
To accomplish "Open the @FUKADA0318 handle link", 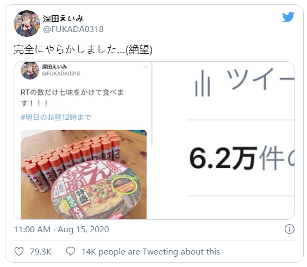I will [x=73, y=29].
